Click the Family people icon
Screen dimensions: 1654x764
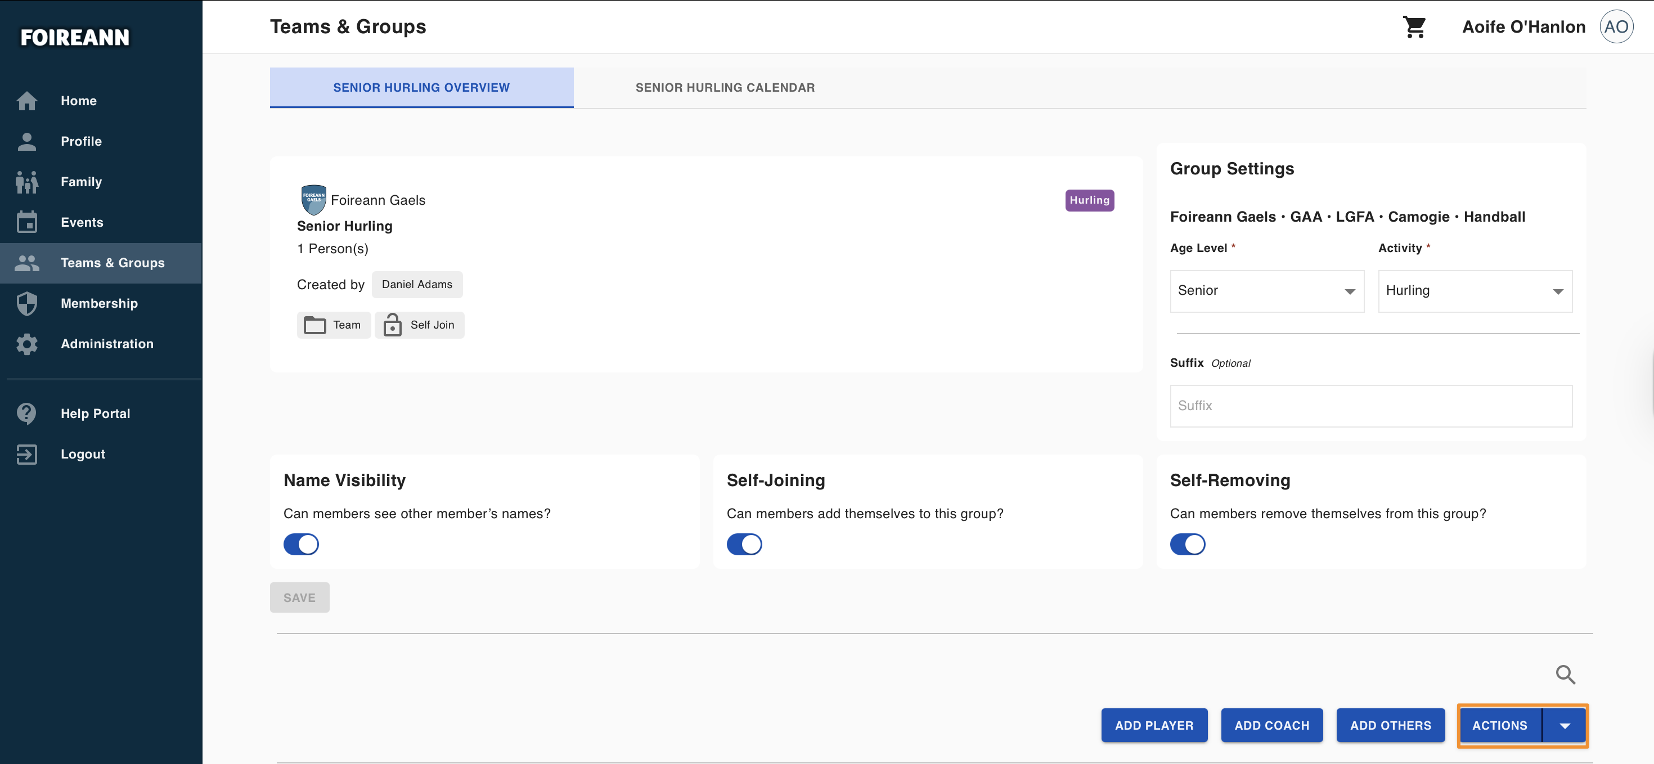[27, 182]
